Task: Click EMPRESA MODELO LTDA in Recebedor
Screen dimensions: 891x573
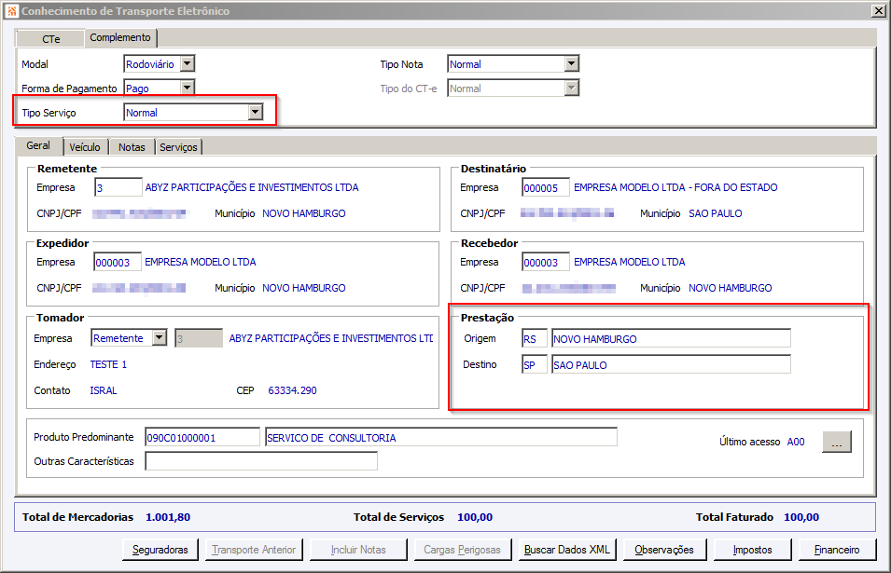Action: [x=629, y=262]
